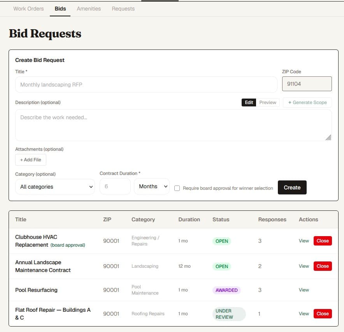Click the (board approval) label
The width and height of the screenshot is (344, 332).
coord(68,245)
